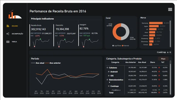
Task: Open the hamburger menu icon
Action: point(170,9)
